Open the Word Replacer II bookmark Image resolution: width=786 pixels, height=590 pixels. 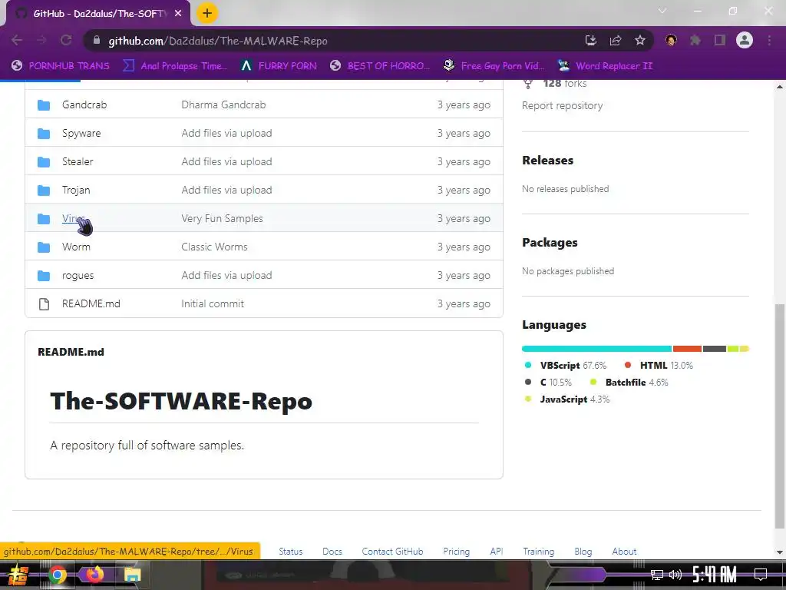pyautogui.click(x=606, y=66)
